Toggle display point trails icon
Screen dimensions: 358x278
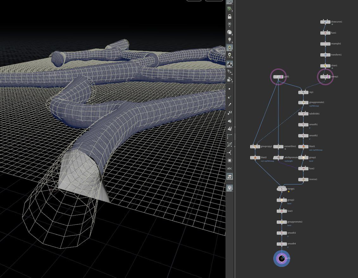[230, 105]
